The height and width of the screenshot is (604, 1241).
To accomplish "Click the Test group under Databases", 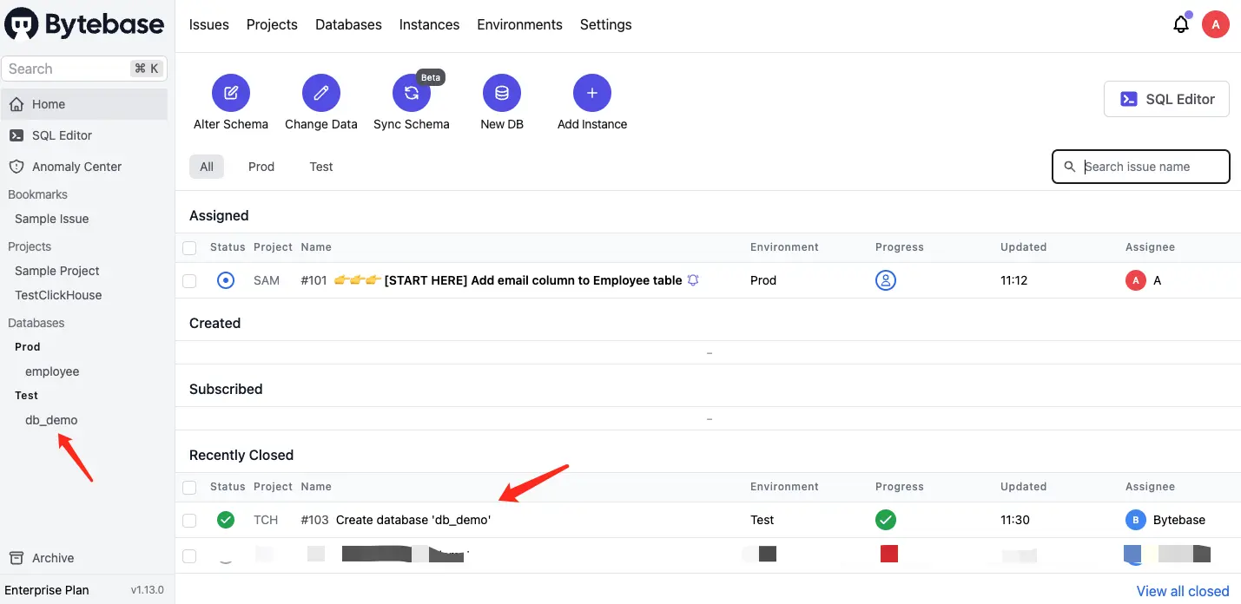I will 27,395.
